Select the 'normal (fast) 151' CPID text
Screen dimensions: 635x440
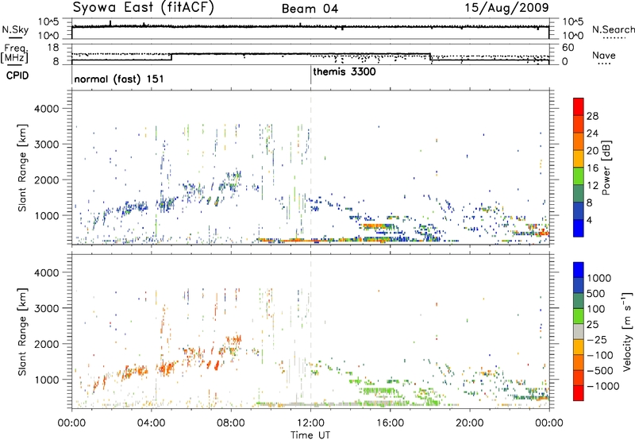pyautogui.click(x=119, y=79)
